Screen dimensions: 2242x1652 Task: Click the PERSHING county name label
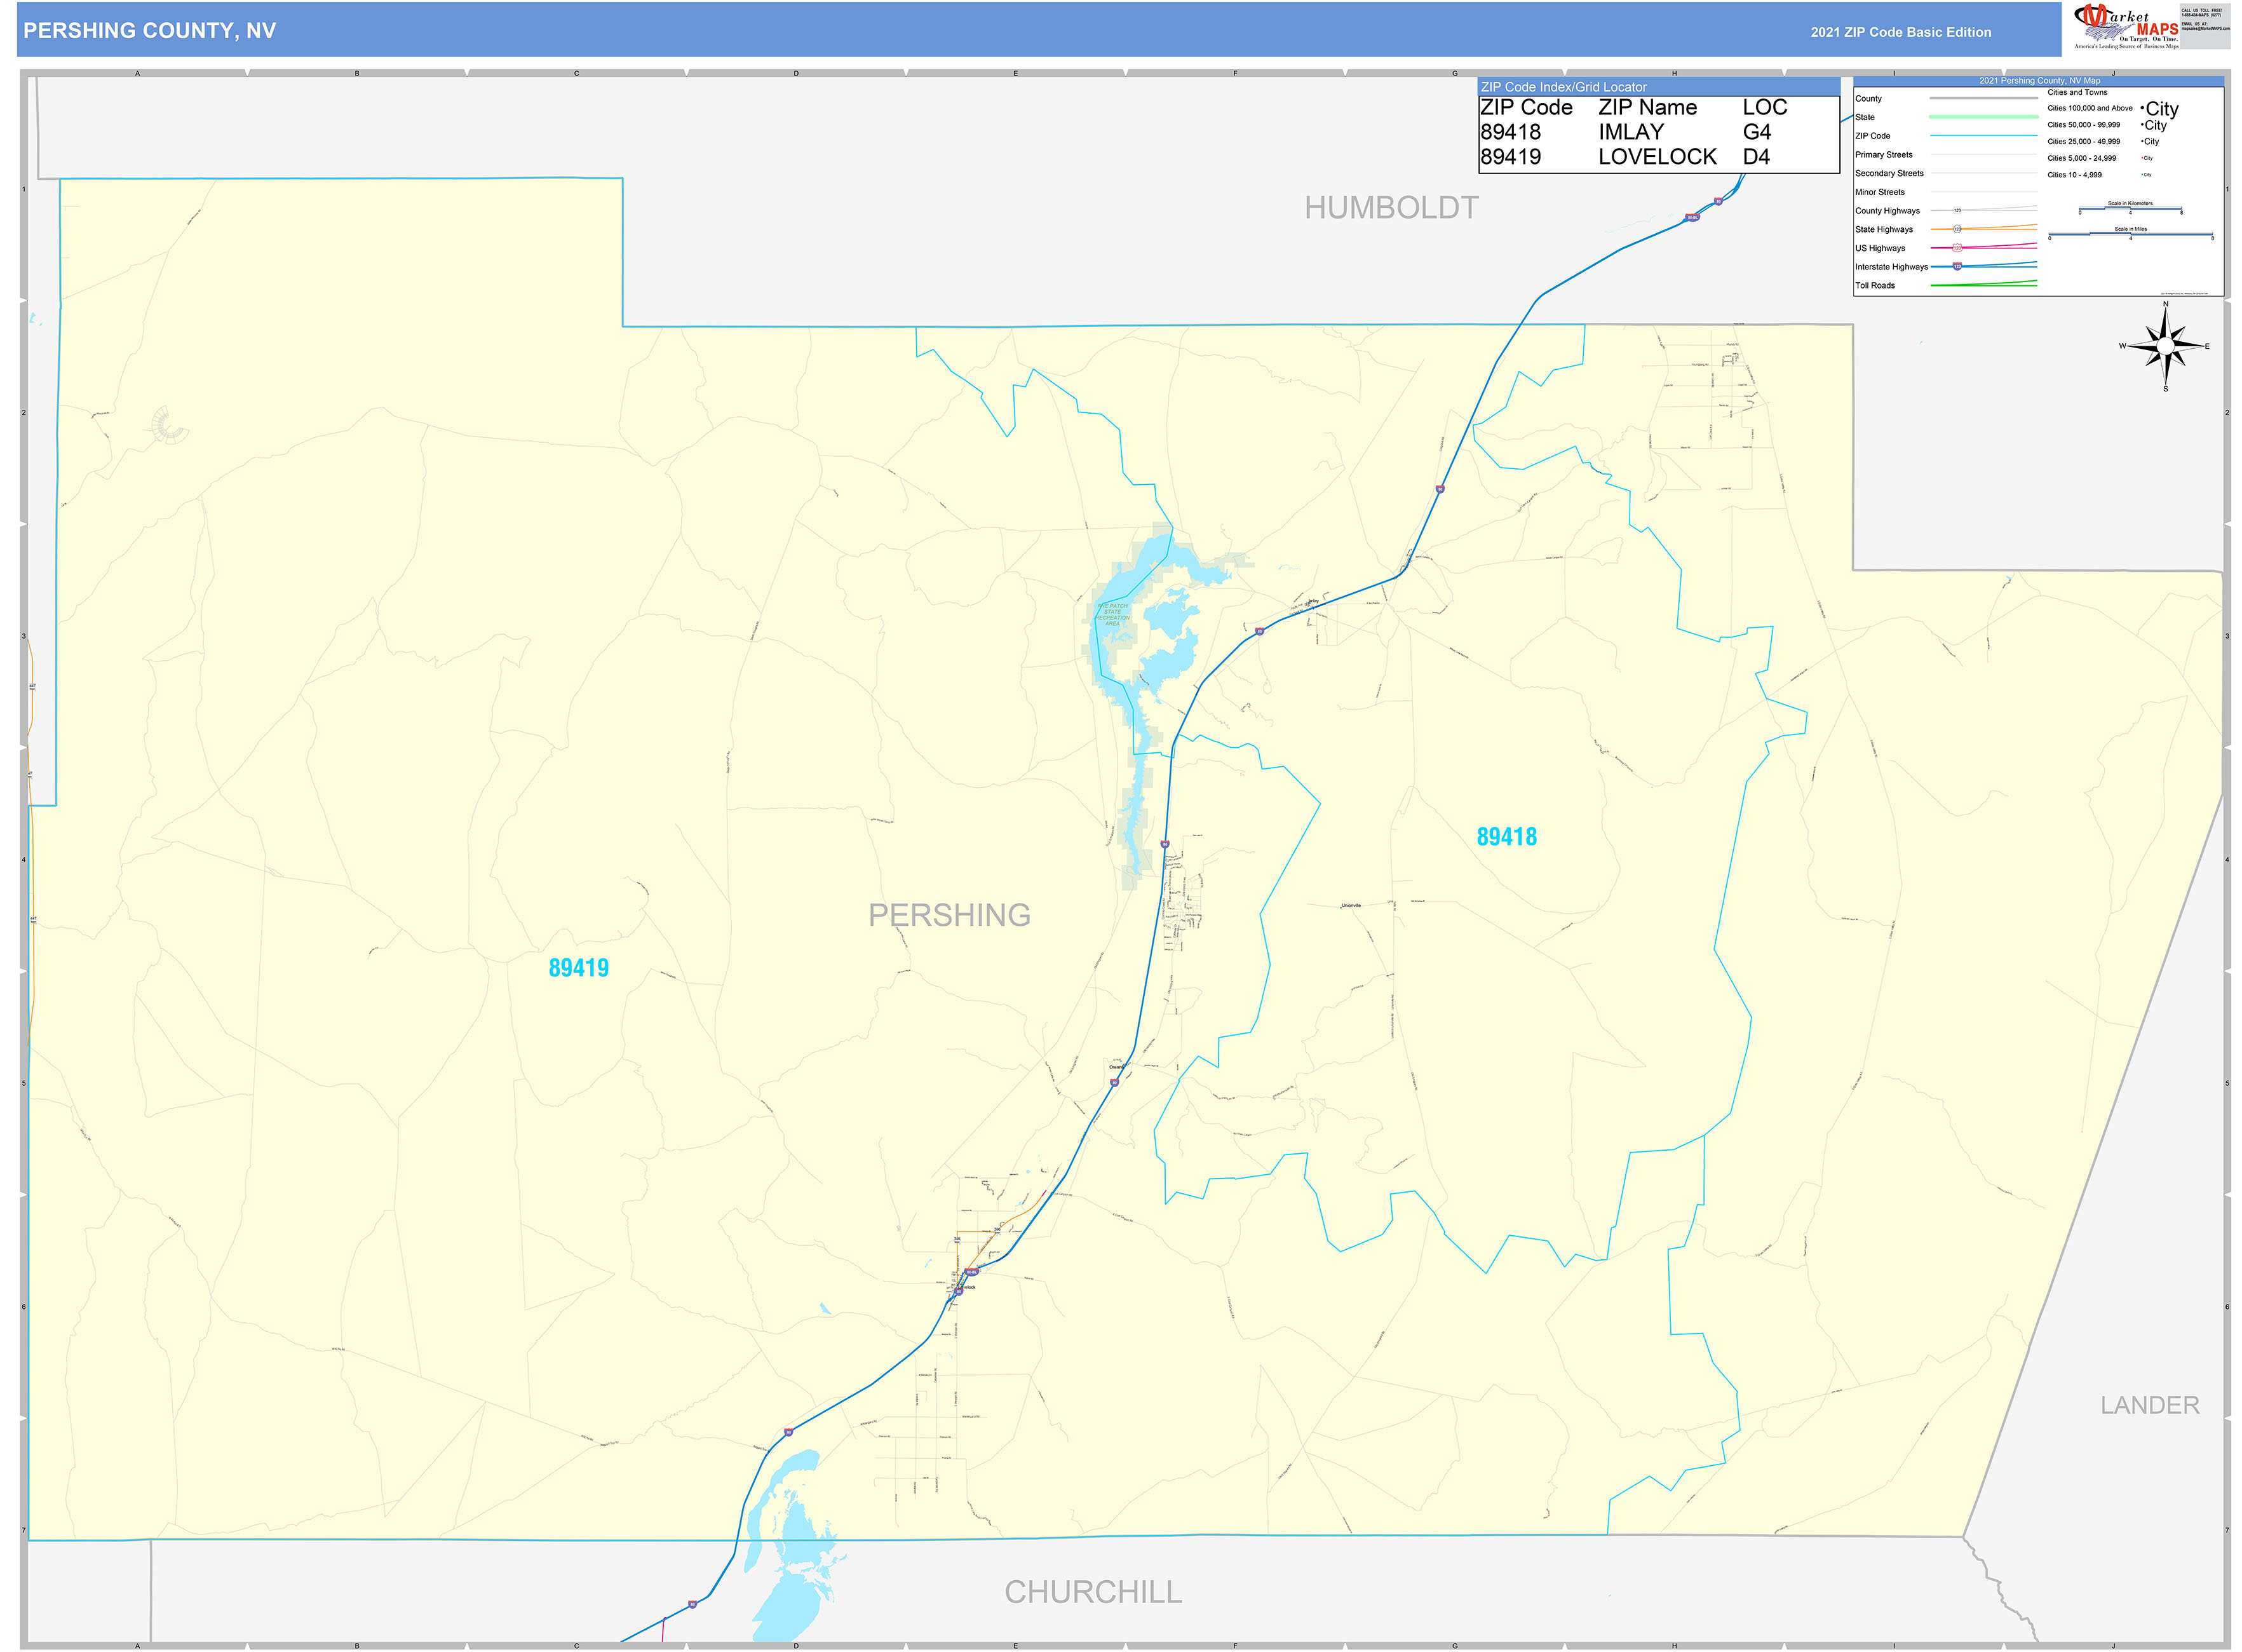click(x=949, y=915)
